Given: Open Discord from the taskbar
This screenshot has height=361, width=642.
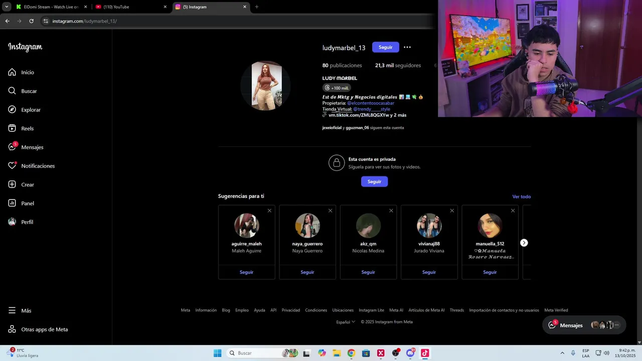Looking at the screenshot, I should tap(410, 353).
